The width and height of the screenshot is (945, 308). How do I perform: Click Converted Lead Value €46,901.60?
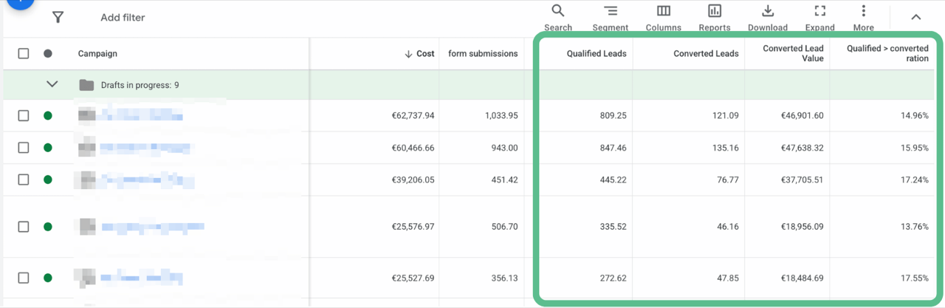(802, 116)
